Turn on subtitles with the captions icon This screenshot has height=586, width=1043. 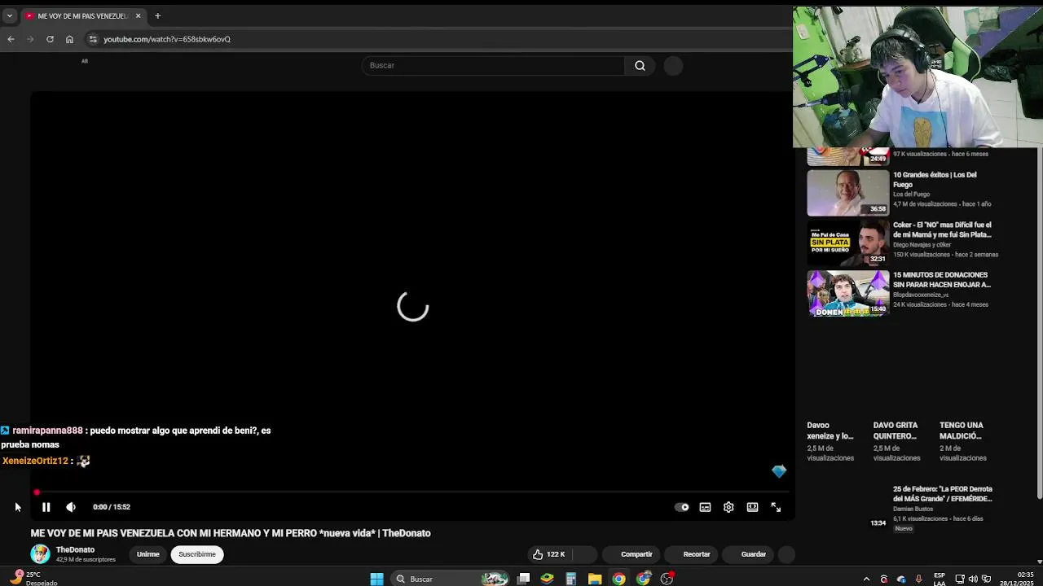pos(705,507)
